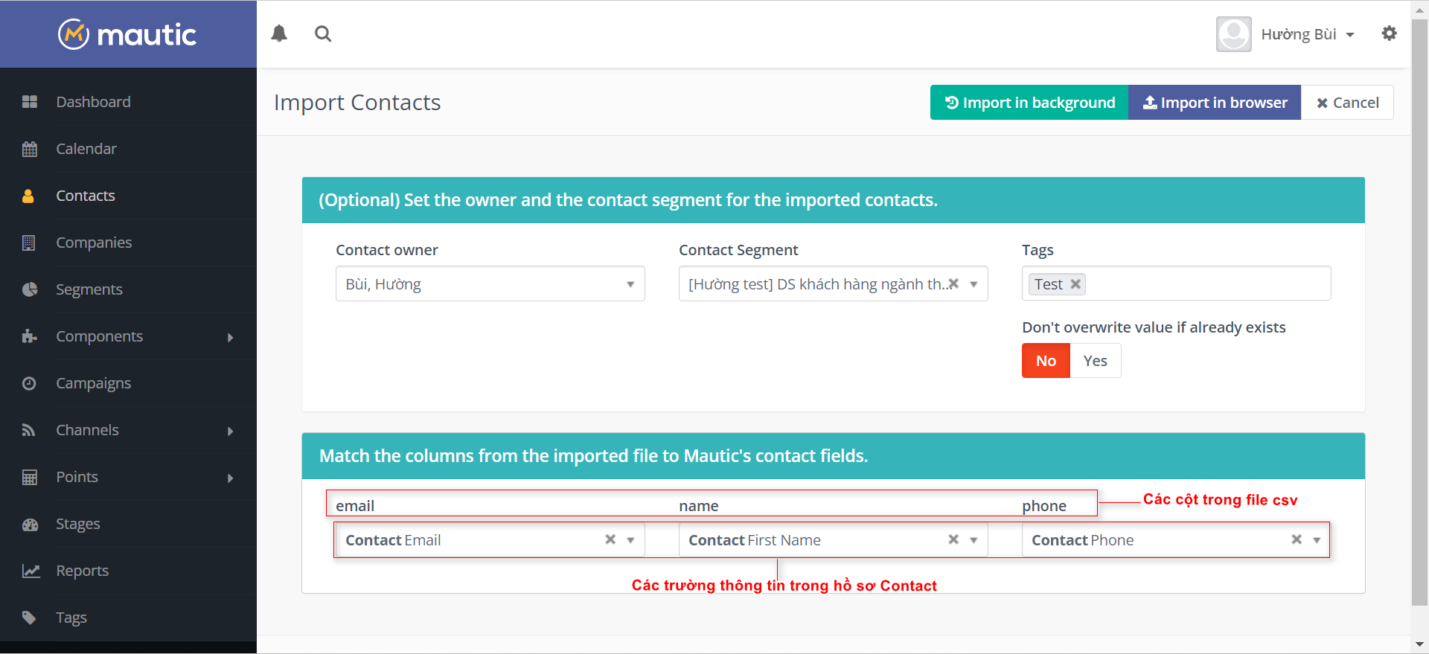Clear the Contact Phone field mapping
1429x654 pixels.
point(1297,539)
